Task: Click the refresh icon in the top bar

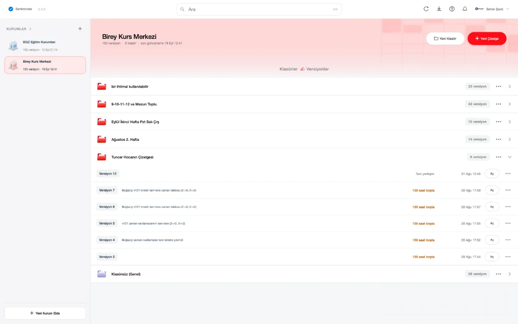Action: coord(426,9)
